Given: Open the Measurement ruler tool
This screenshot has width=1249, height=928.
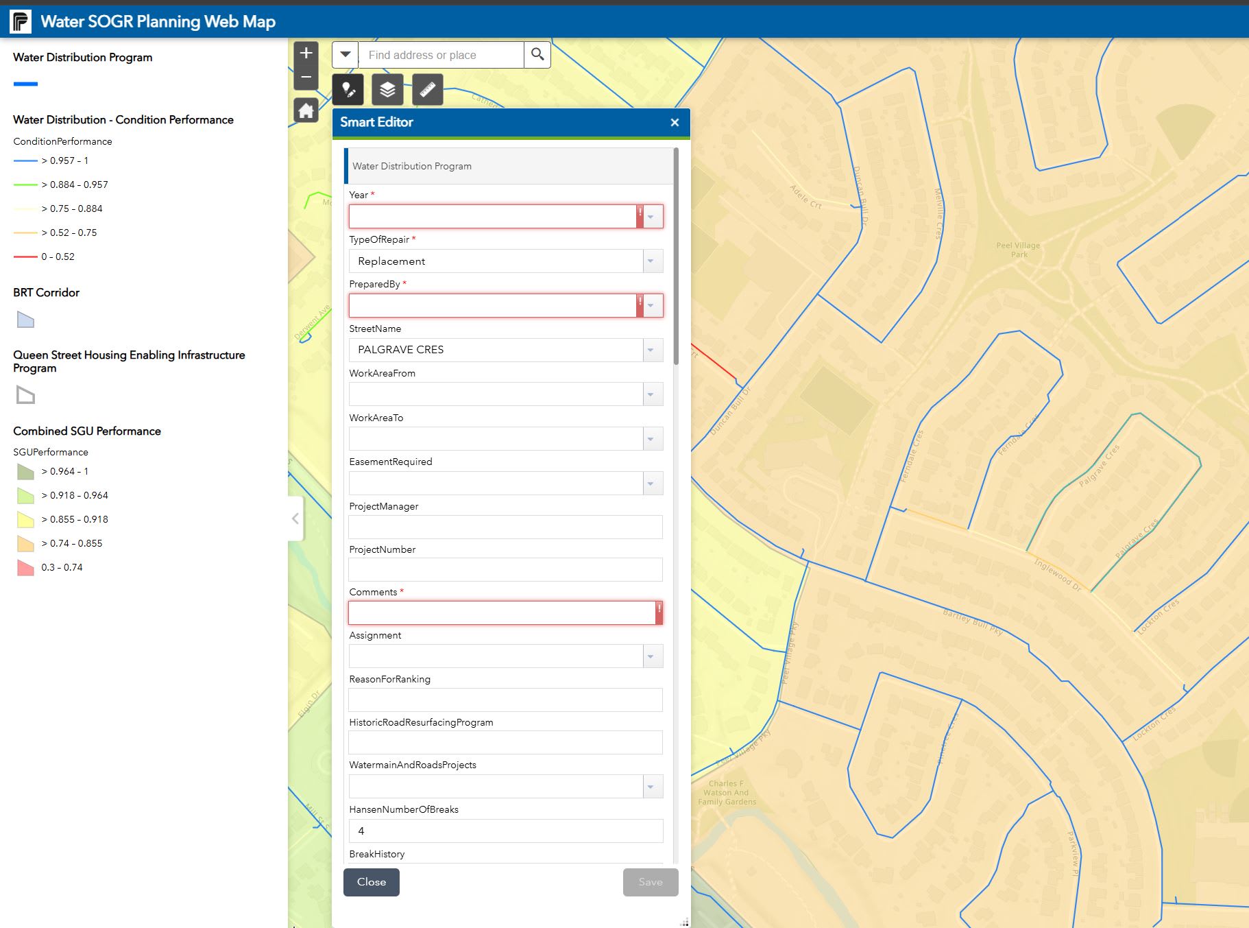Looking at the screenshot, I should (x=428, y=90).
